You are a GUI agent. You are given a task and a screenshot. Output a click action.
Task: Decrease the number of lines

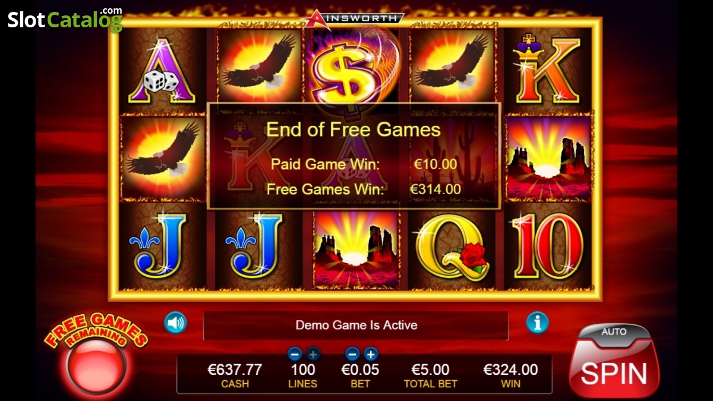click(x=295, y=354)
